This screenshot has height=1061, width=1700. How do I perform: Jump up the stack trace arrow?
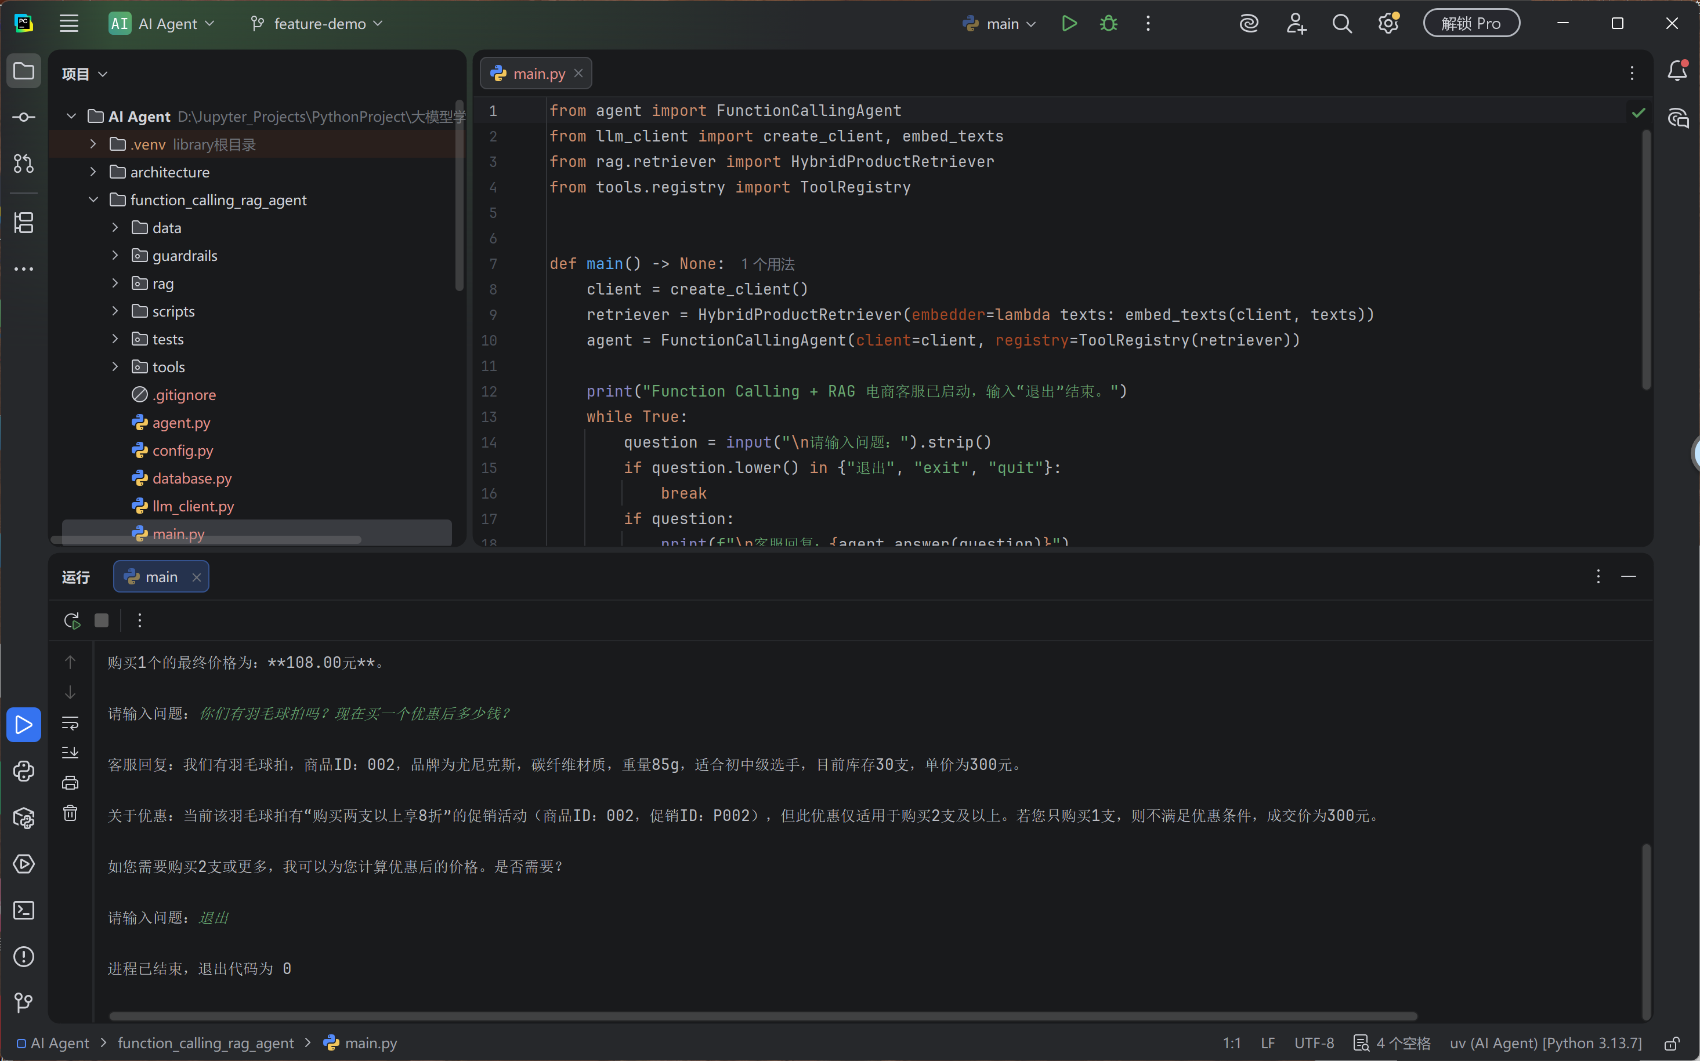[x=70, y=662]
